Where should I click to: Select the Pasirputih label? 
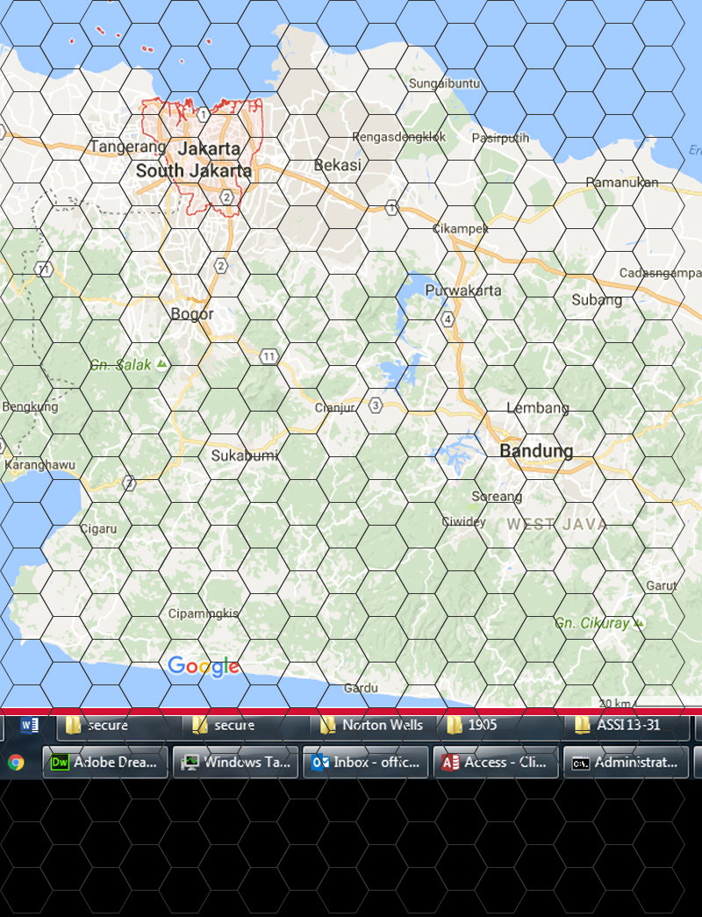[500, 138]
